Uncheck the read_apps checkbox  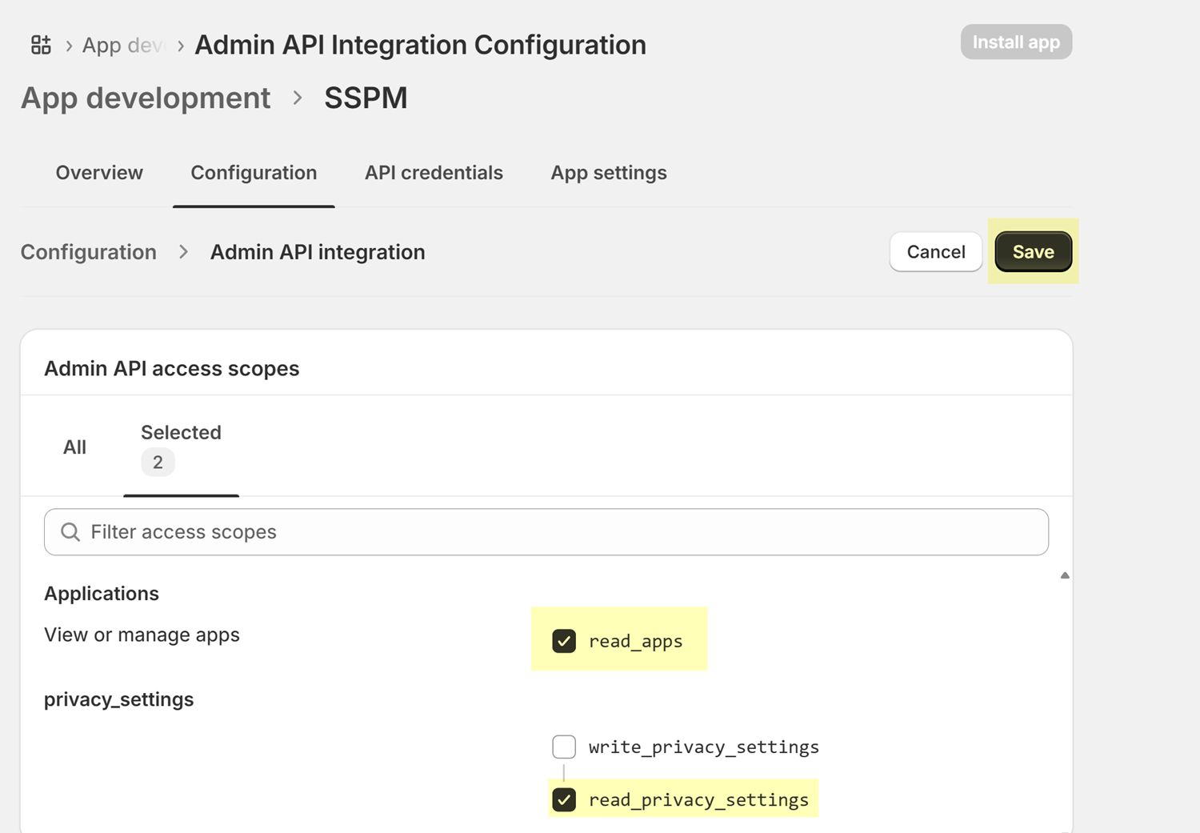[x=564, y=641]
